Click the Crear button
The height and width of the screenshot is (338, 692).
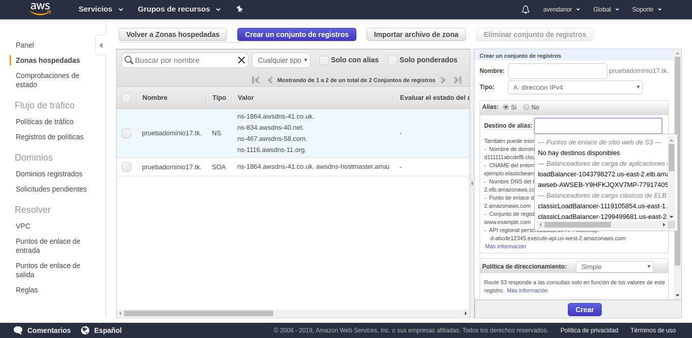pos(585,310)
